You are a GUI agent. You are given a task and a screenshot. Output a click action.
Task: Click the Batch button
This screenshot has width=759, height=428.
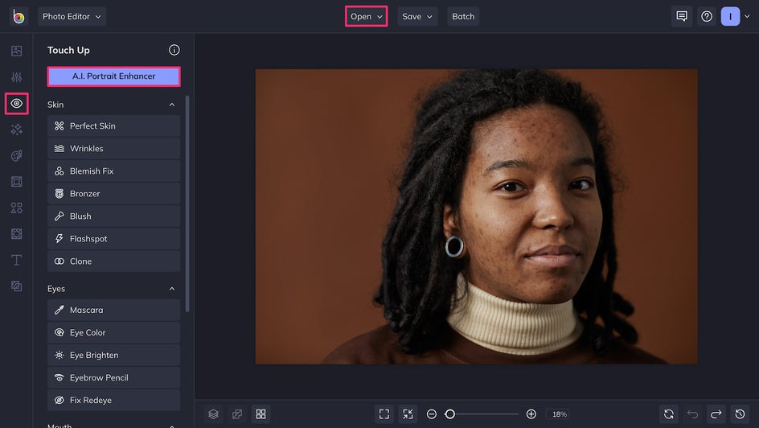pyautogui.click(x=463, y=16)
